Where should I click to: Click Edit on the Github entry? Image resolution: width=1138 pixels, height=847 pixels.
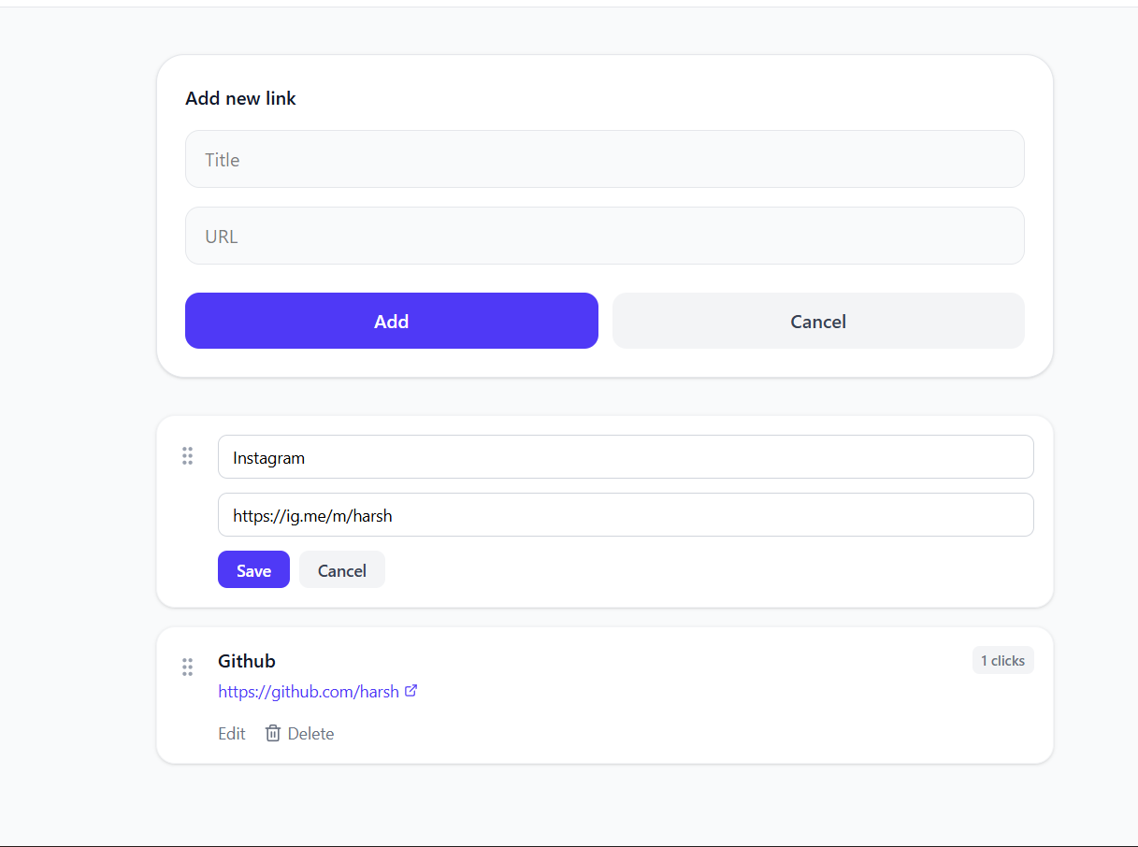click(231, 733)
